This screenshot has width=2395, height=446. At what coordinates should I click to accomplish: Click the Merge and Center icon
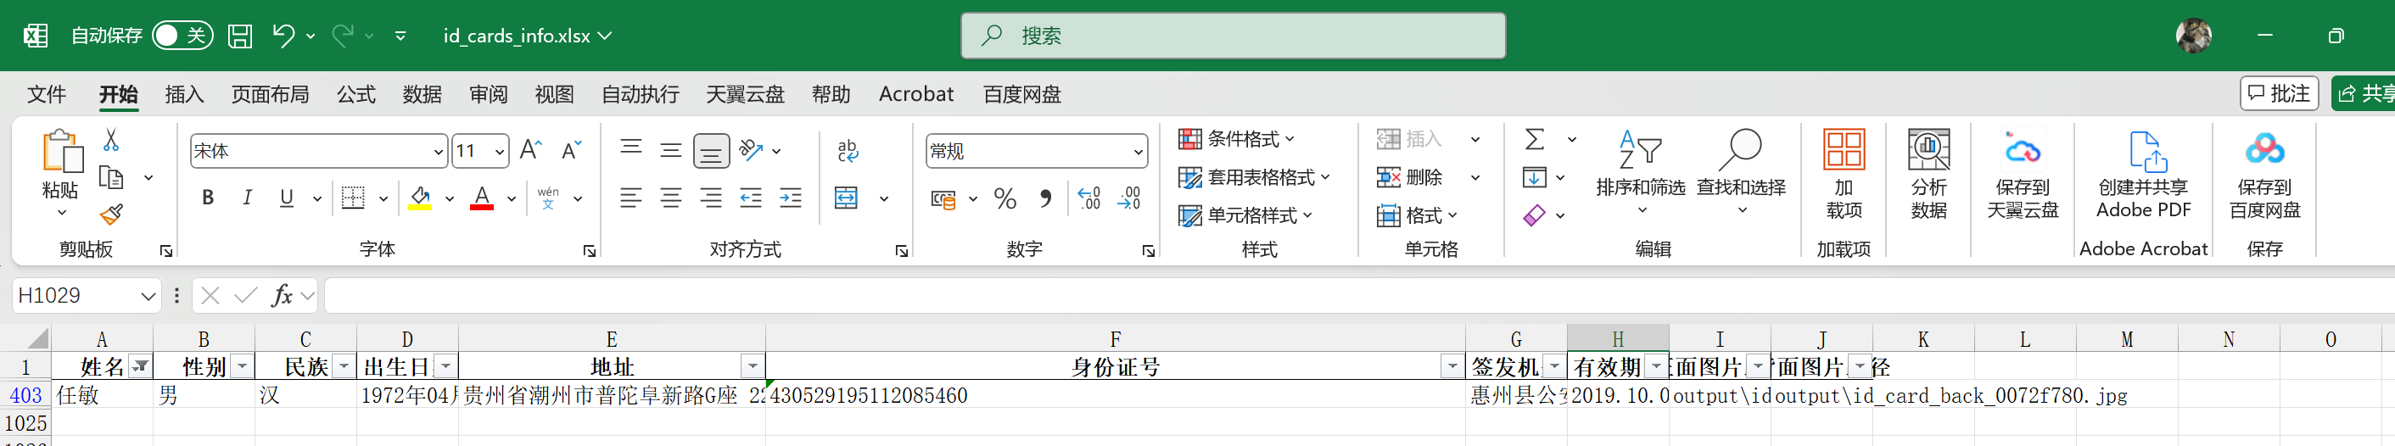point(846,198)
